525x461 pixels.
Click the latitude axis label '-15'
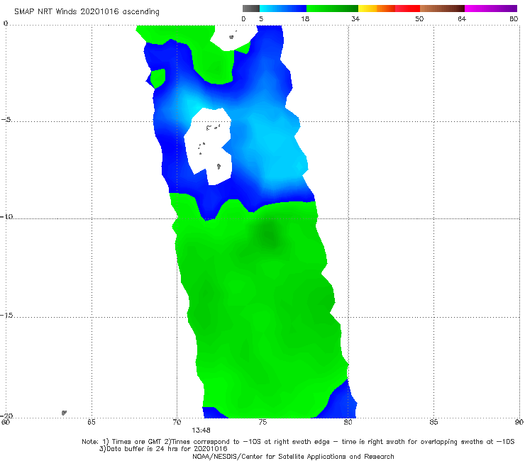(x=6, y=315)
